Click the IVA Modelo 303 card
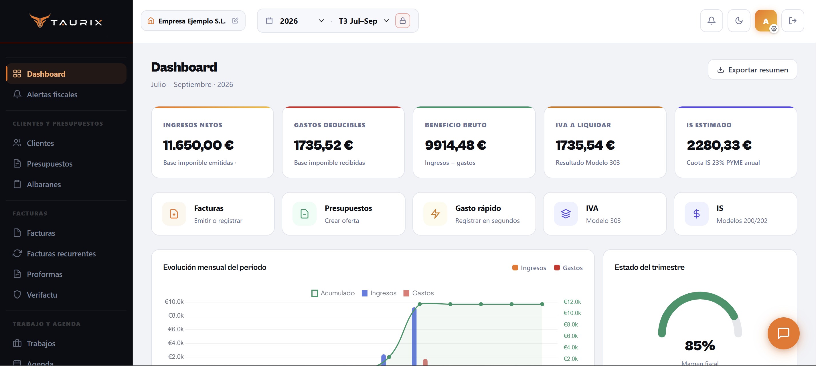816x366 pixels. [604, 214]
